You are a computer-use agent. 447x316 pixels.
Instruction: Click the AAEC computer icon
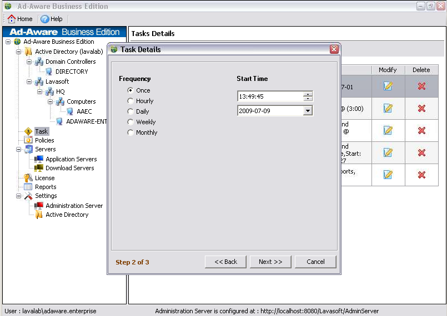point(70,111)
